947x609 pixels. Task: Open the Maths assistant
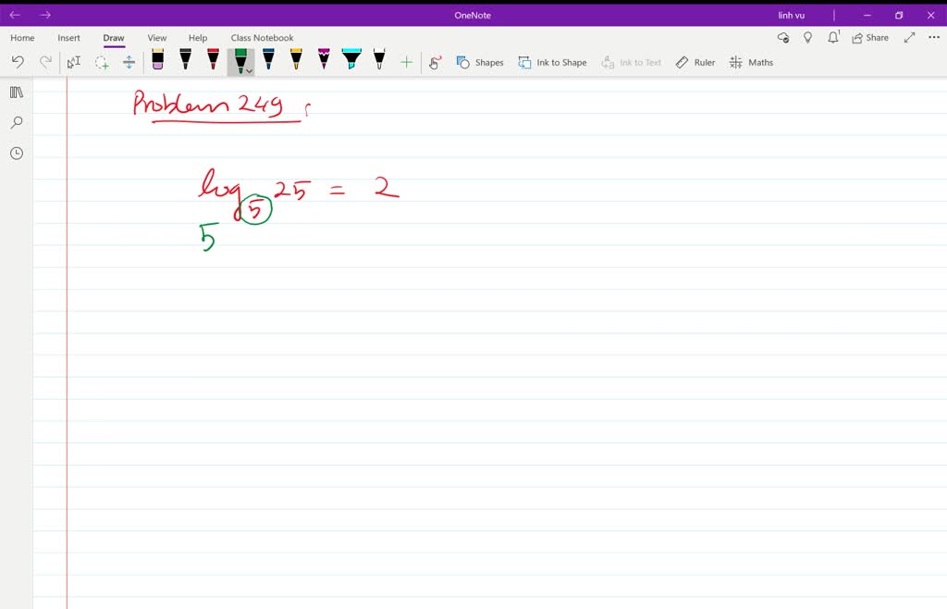751,62
